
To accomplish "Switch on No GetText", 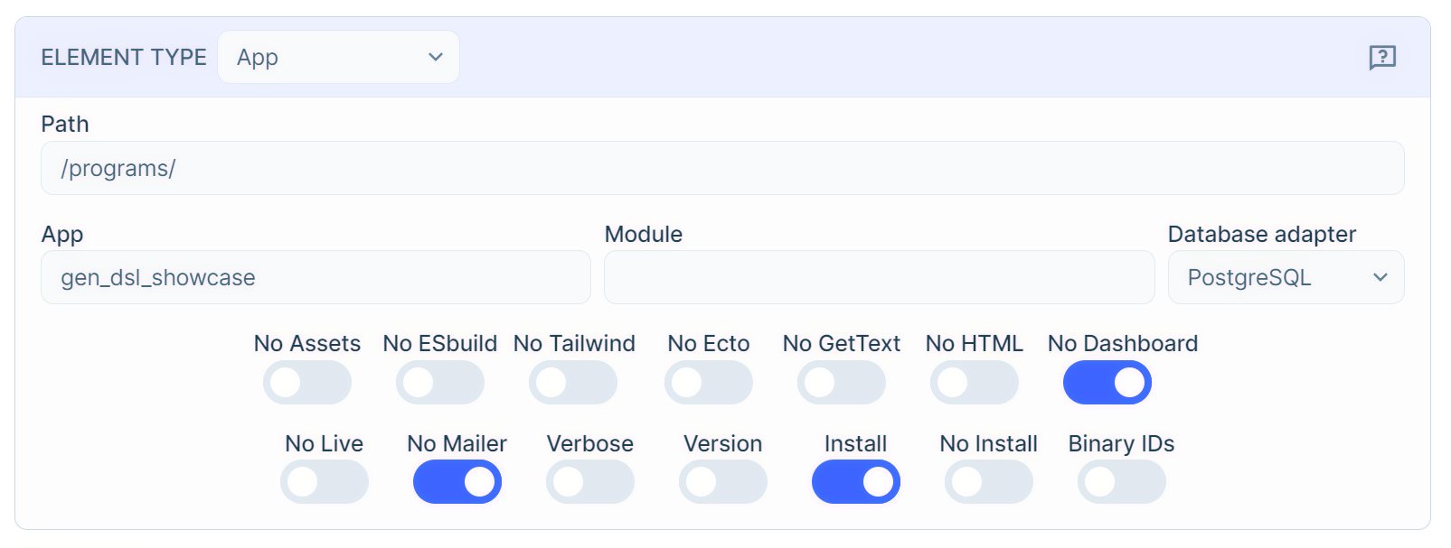I will (x=841, y=383).
